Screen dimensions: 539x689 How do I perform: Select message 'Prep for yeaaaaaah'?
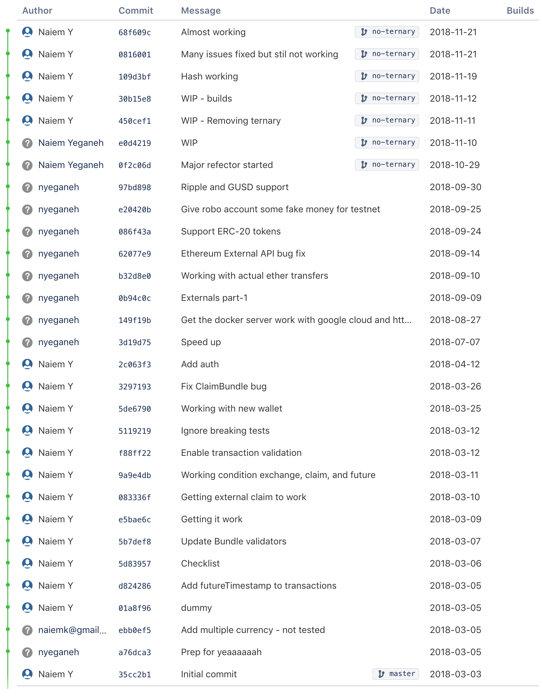point(221,652)
